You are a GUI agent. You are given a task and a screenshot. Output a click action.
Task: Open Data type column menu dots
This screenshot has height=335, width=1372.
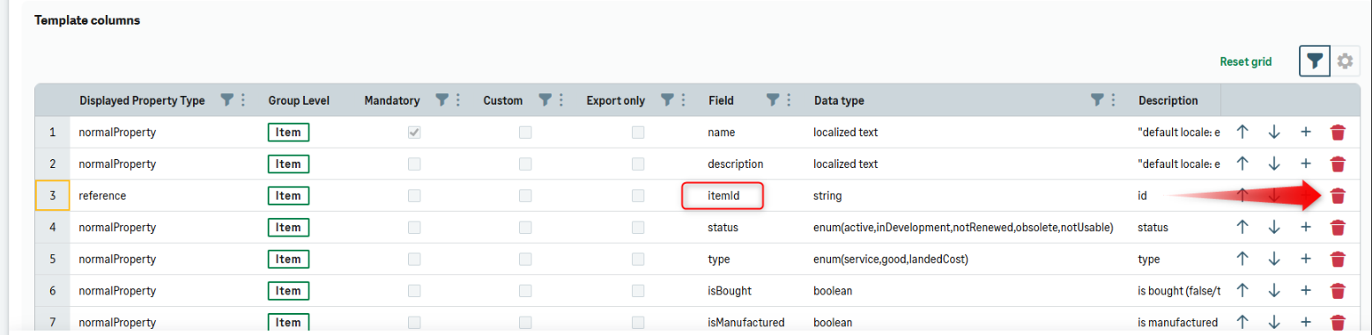pos(1113,100)
